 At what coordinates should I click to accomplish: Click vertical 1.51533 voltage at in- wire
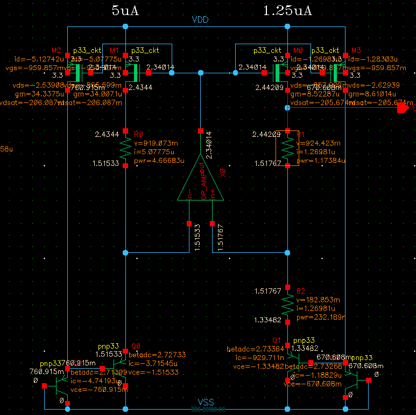pyautogui.click(x=198, y=238)
